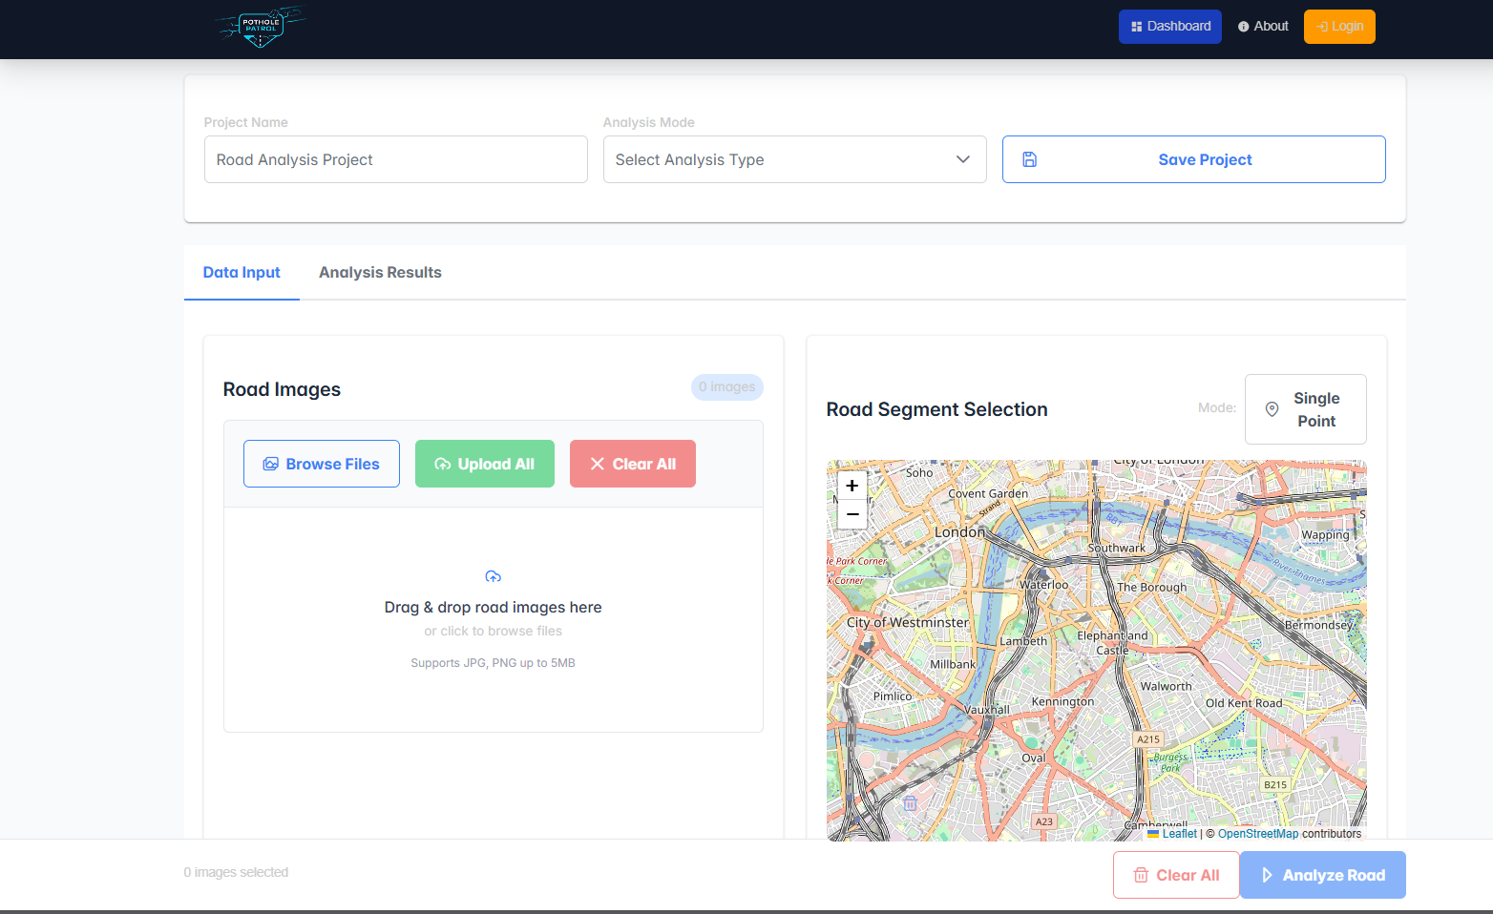
Task: Switch to the Analysis Results tab
Action: [380, 273]
